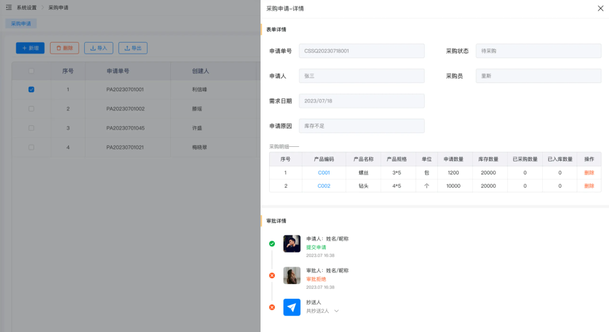Check the row PA20230701021 checkbox
The image size is (609, 332).
point(32,147)
